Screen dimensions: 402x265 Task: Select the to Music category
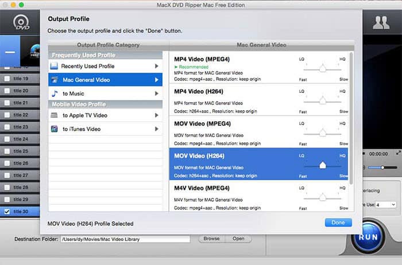105,93
